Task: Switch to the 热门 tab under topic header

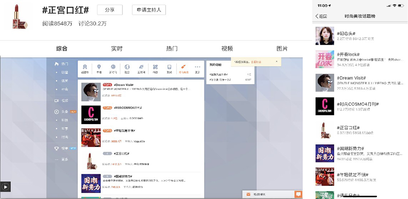Action: [x=172, y=48]
